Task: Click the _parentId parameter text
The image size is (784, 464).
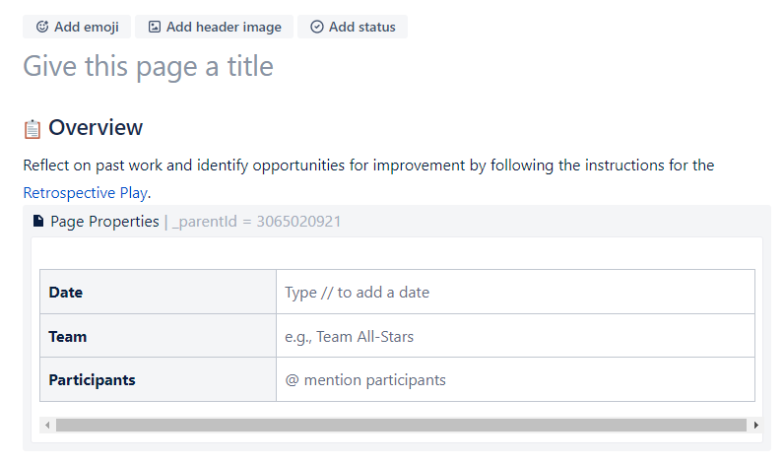Action: pos(256,222)
